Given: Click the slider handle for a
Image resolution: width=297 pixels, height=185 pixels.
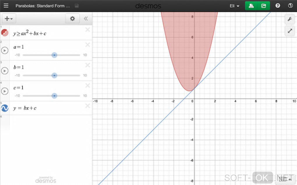Looking at the screenshot, I should (x=54, y=55).
